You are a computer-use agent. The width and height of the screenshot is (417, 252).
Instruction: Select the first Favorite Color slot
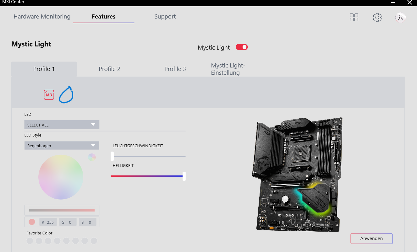[30, 241]
